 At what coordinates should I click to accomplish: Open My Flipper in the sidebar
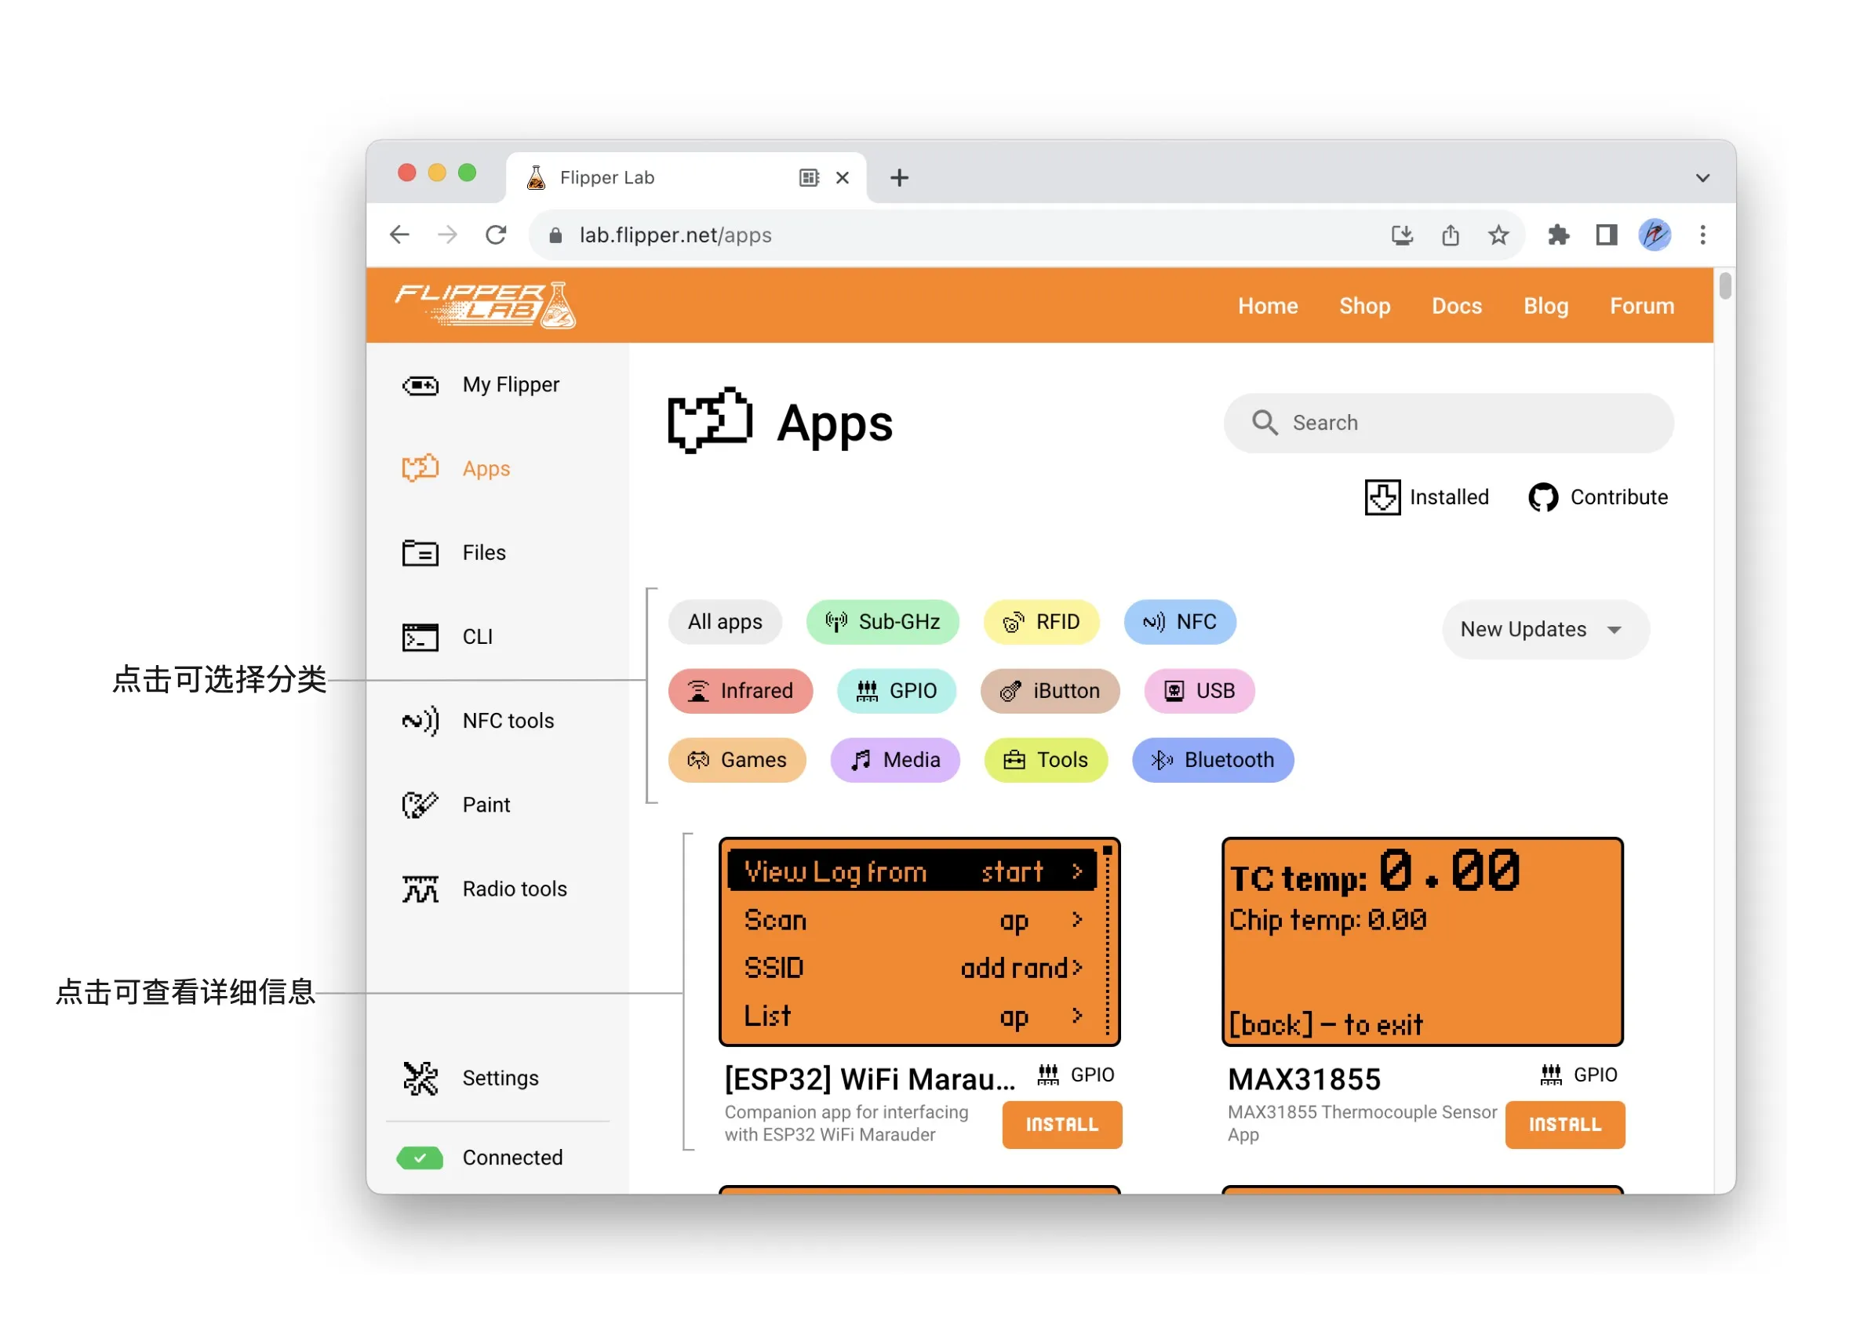[x=480, y=384]
